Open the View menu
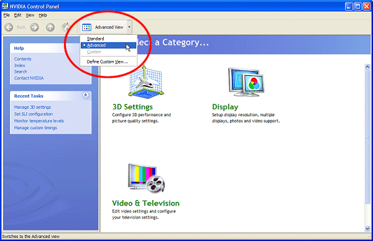This screenshot has height=241, width=373. tap(30, 15)
